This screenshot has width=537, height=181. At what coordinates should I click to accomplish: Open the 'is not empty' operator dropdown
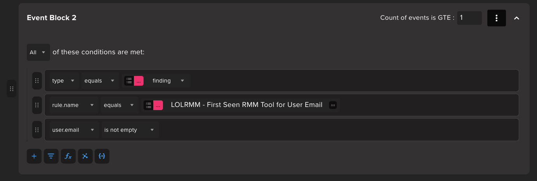tap(130, 130)
